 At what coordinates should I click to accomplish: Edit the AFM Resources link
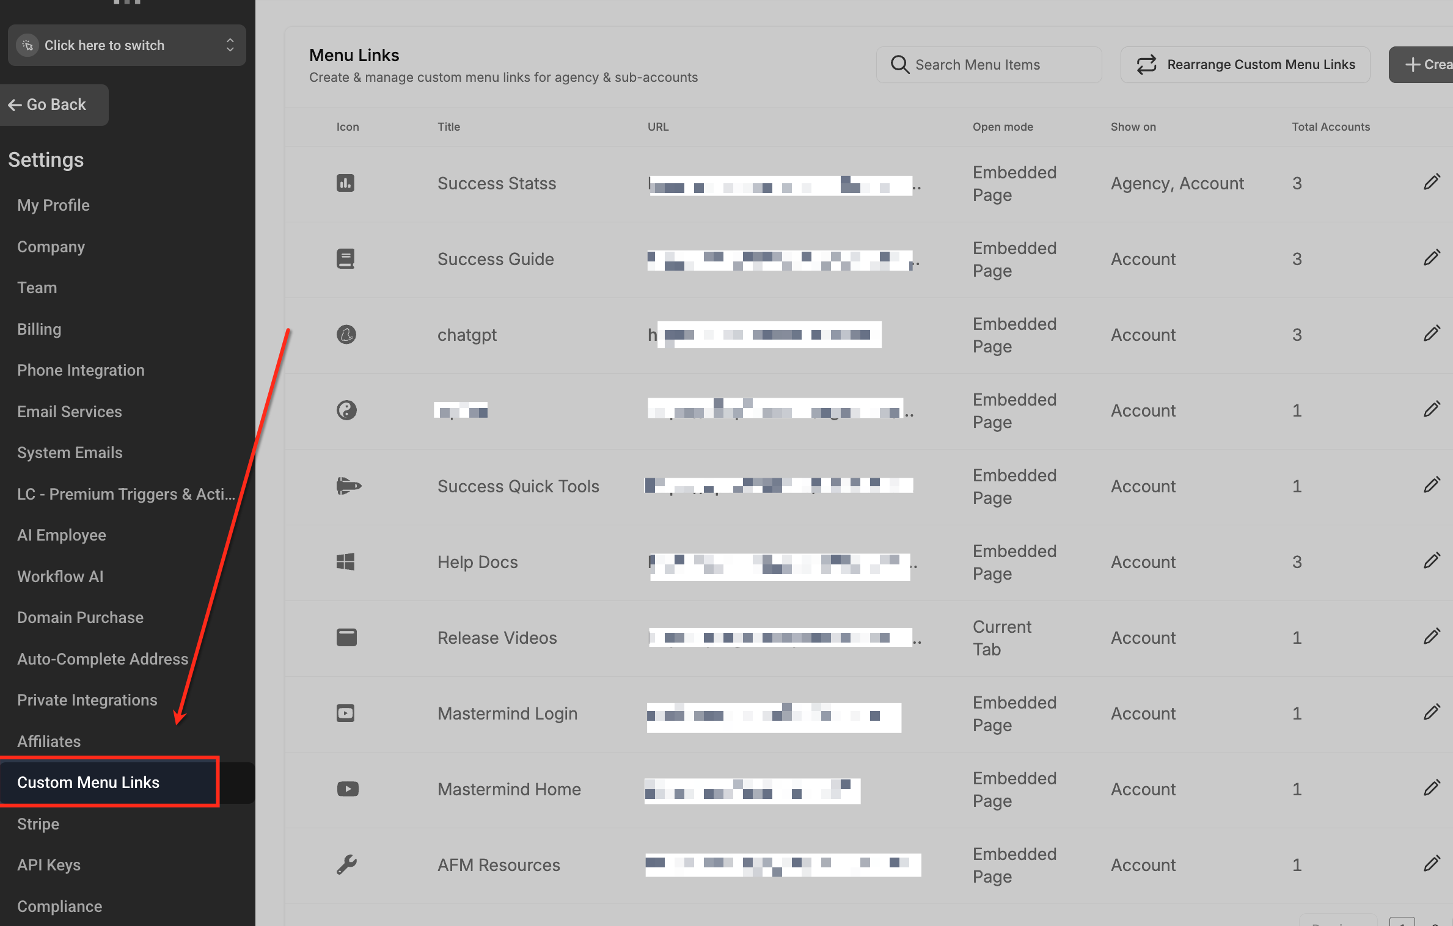(x=1432, y=864)
